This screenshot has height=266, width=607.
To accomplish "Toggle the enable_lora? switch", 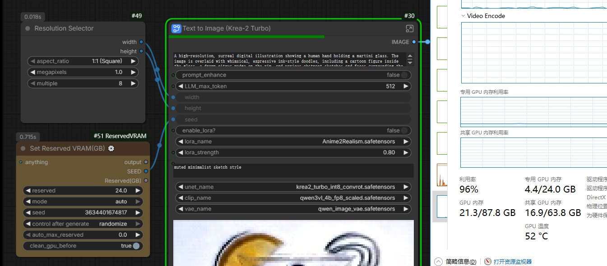I will pyautogui.click(x=405, y=130).
